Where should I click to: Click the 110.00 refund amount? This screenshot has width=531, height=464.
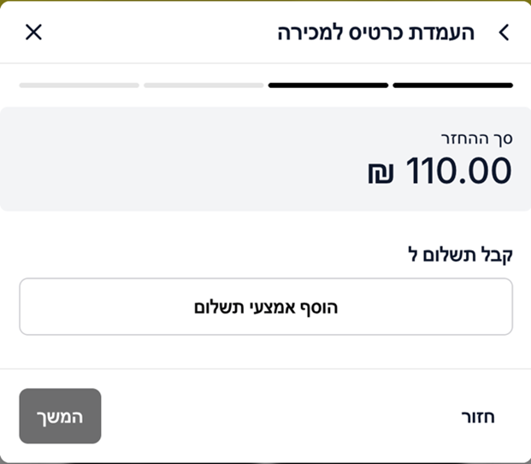457,171
